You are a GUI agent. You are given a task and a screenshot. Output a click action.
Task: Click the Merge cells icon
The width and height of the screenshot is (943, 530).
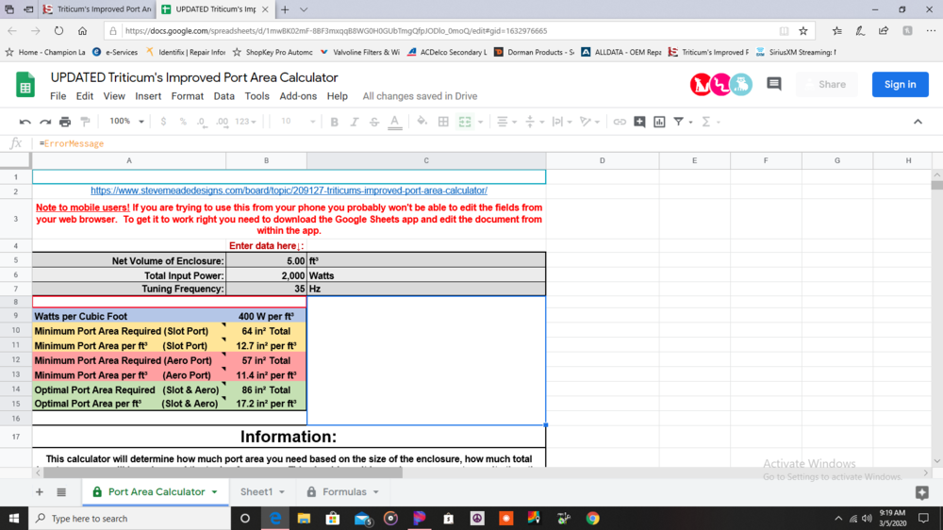(465, 122)
